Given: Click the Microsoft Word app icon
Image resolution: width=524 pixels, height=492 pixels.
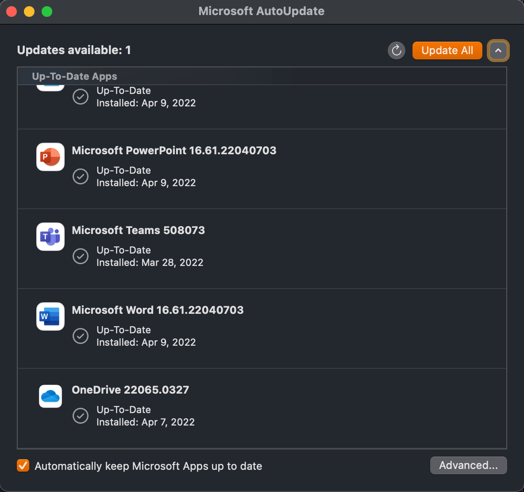Looking at the screenshot, I should [x=50, y=316].
